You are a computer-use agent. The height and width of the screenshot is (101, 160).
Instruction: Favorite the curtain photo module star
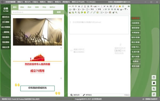(x=61, y=48)
